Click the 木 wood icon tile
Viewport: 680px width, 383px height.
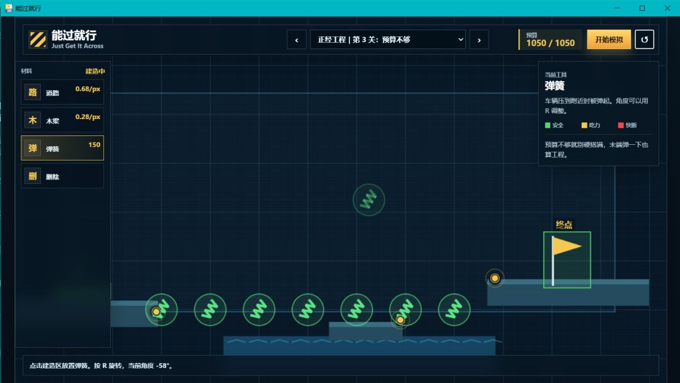pyautogui.click(x=33, y=120)
